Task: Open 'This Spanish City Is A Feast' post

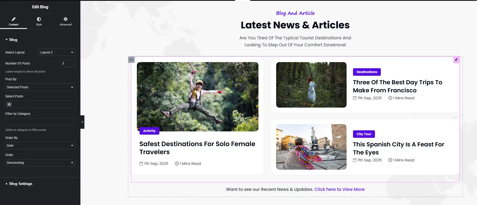Action: 399,148
